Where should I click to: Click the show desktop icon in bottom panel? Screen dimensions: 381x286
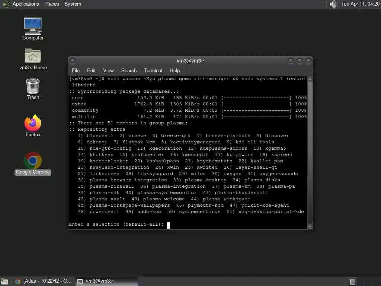4,282
